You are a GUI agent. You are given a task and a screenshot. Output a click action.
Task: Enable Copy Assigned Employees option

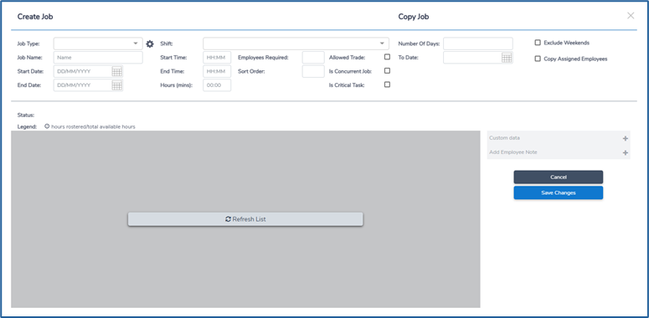coord(538,59)
